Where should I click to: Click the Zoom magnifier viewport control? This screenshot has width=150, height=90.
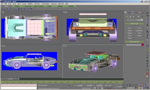pos(139,85)
